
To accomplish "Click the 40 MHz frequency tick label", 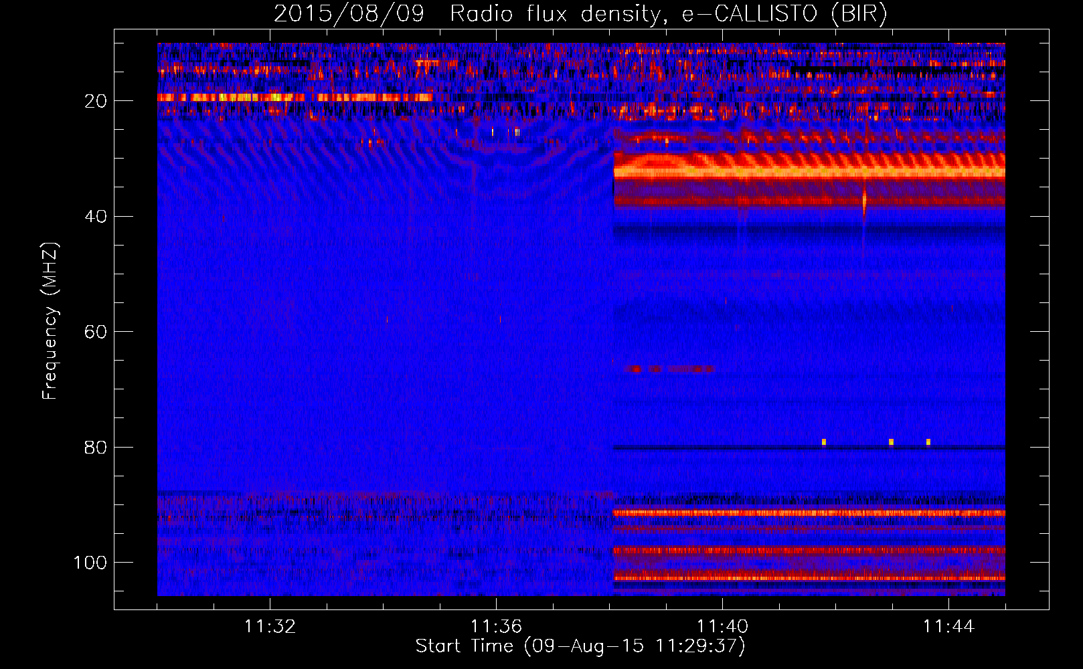I will pyautogui.click(x=96, y=217).
